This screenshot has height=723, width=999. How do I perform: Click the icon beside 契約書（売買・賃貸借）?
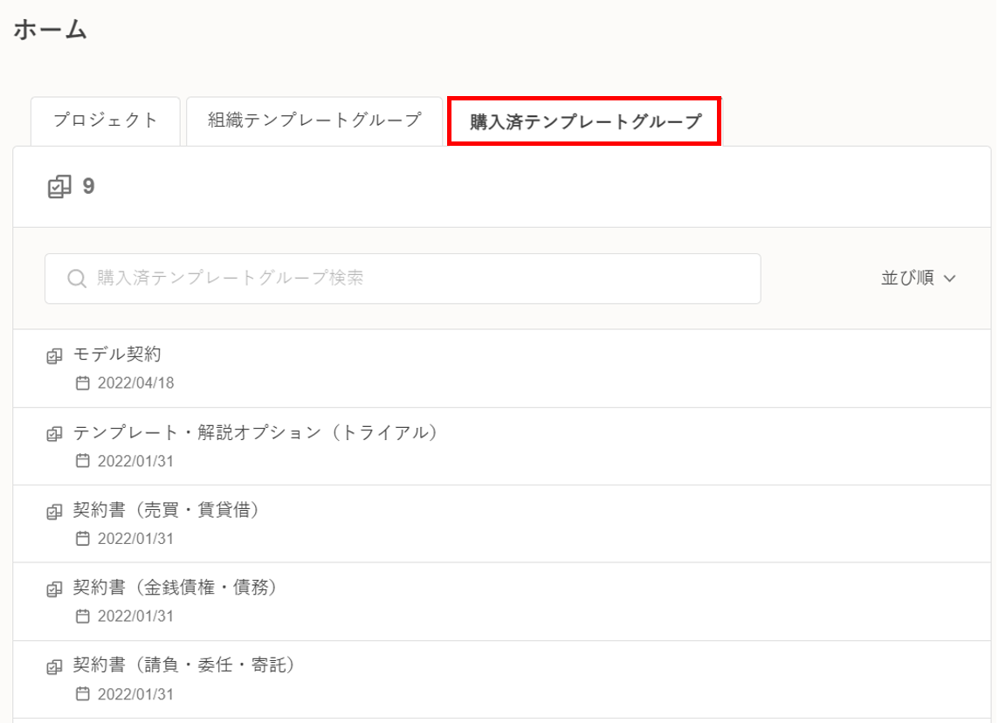click(54, 512)
